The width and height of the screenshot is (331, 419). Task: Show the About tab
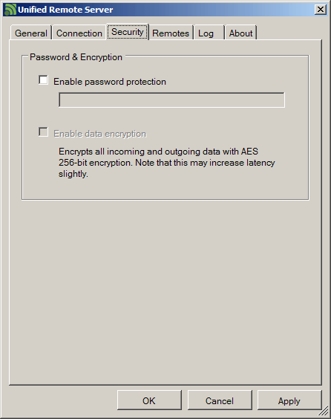tap(240, 33)
